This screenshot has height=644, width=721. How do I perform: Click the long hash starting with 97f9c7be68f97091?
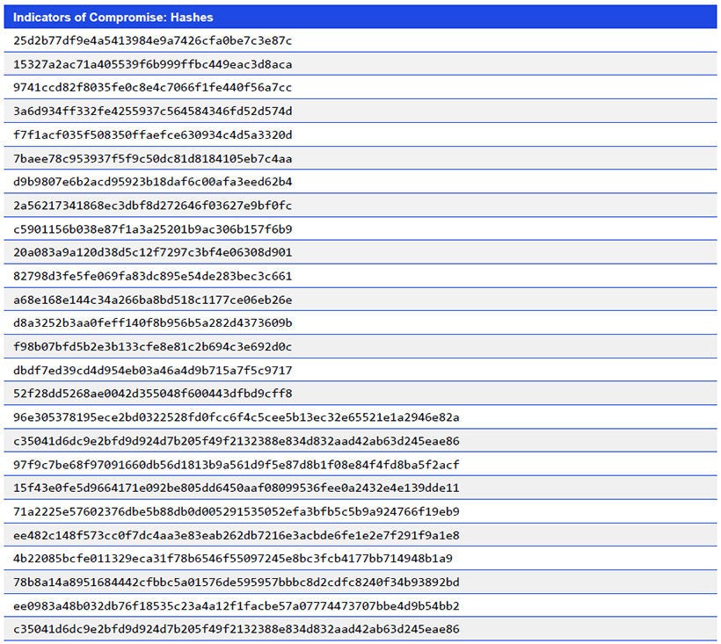[x=237, y=465]
